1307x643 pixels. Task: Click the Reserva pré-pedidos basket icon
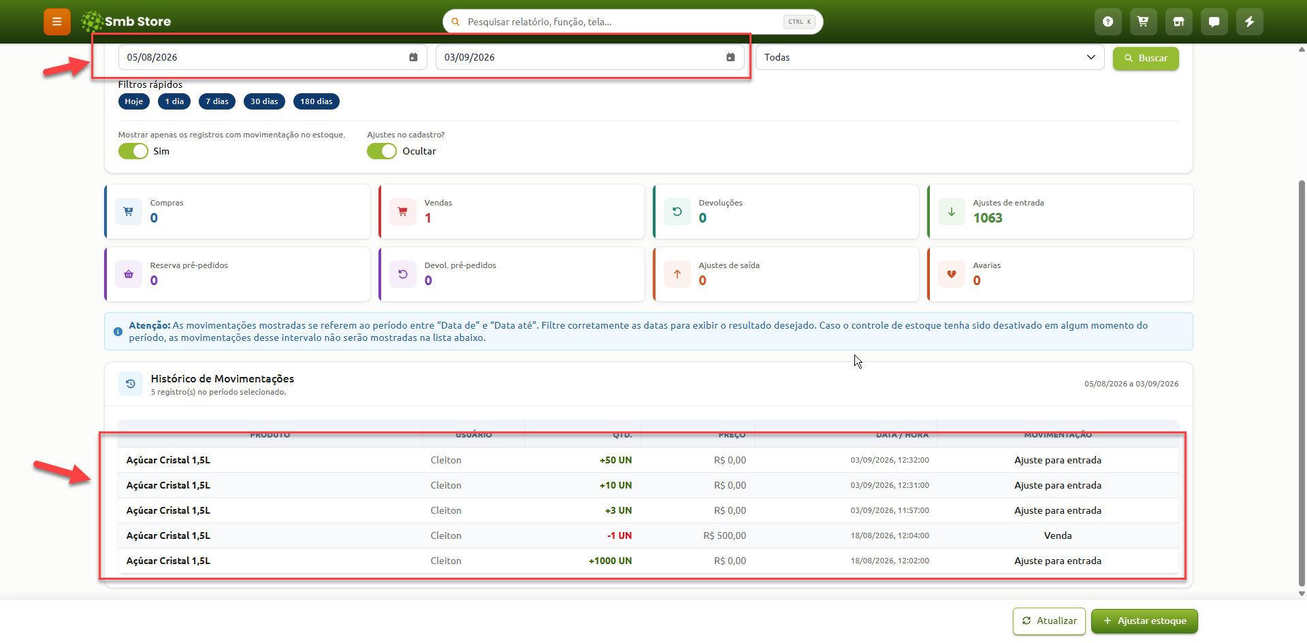129,274
